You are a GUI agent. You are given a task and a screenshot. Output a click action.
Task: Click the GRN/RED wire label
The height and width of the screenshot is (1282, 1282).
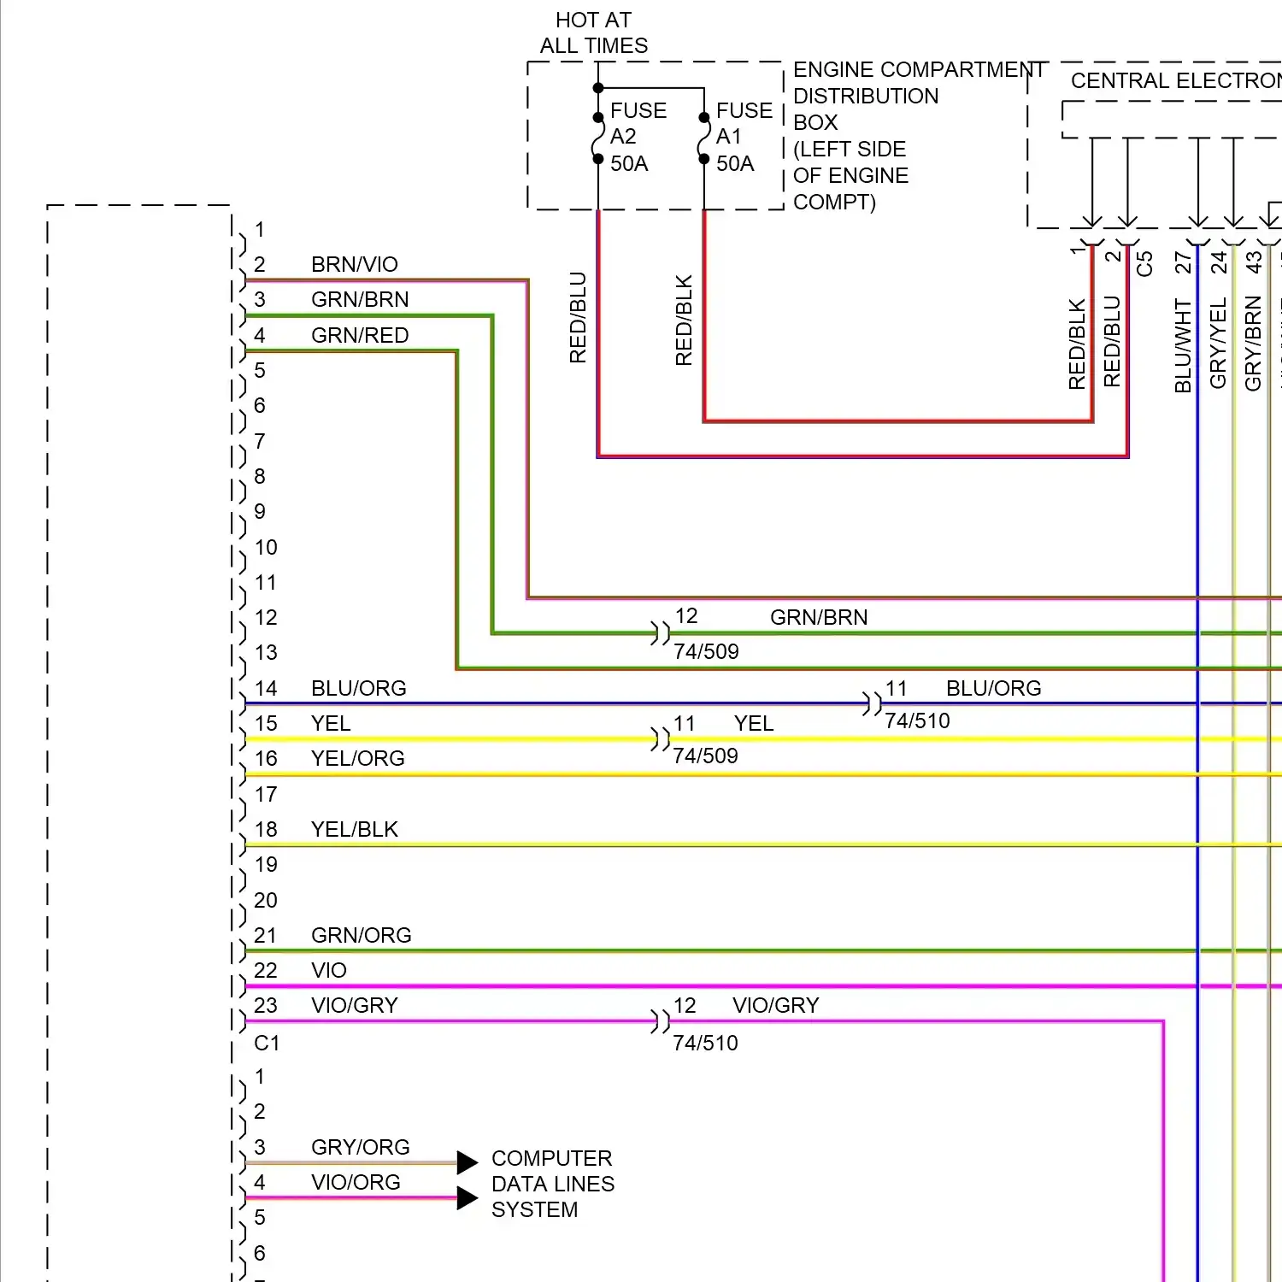click(360, 335)
